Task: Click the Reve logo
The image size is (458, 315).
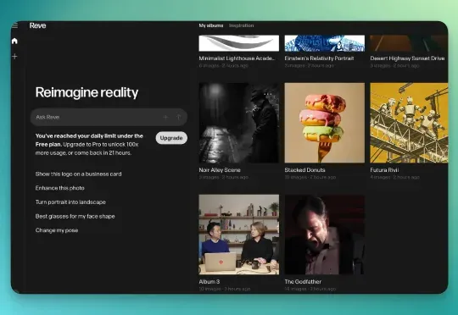Action: coord(37,25)
